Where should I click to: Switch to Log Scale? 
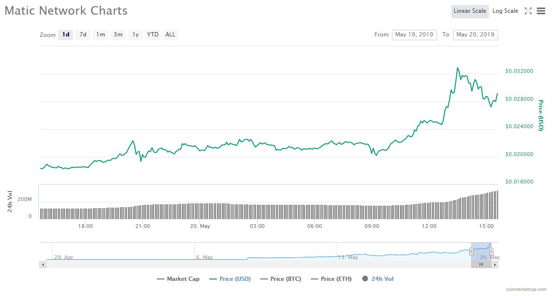click(x=505, y=11)
